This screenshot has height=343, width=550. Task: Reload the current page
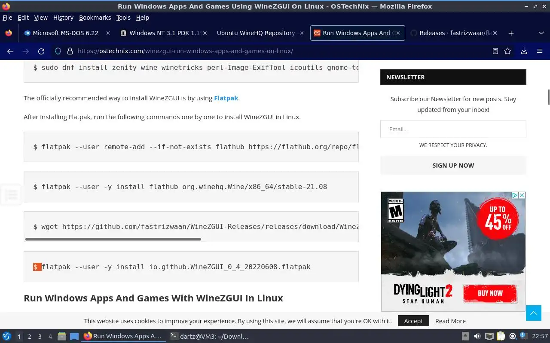click(x=41, y=51)
